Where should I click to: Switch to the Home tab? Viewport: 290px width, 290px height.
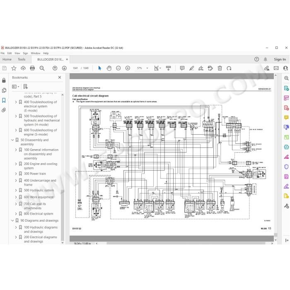click(7, 59)
